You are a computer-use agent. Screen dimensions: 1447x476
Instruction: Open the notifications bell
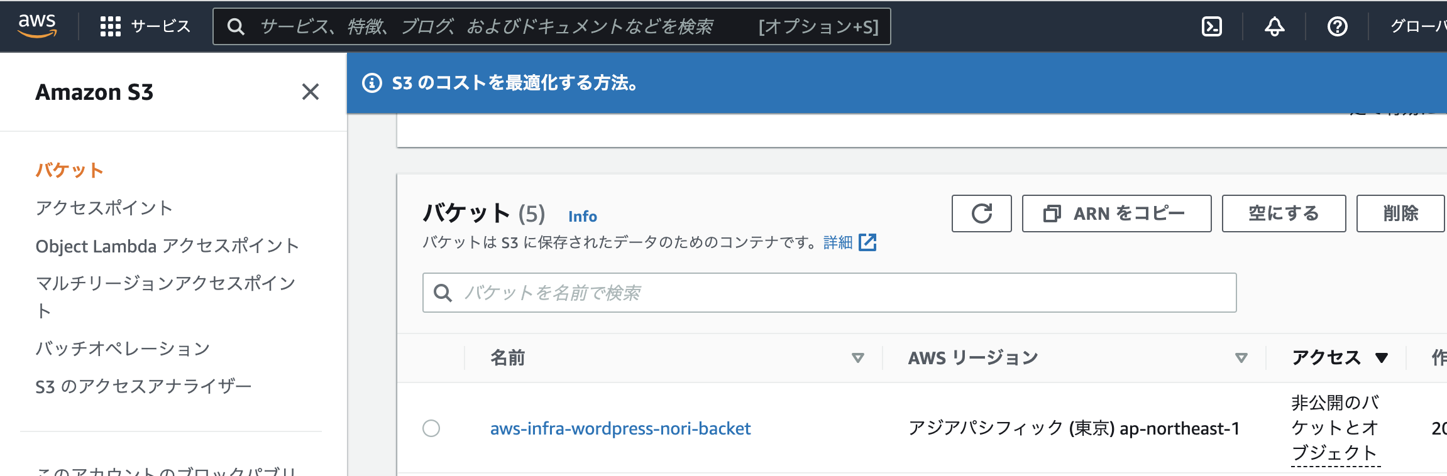pos(1274,26)
